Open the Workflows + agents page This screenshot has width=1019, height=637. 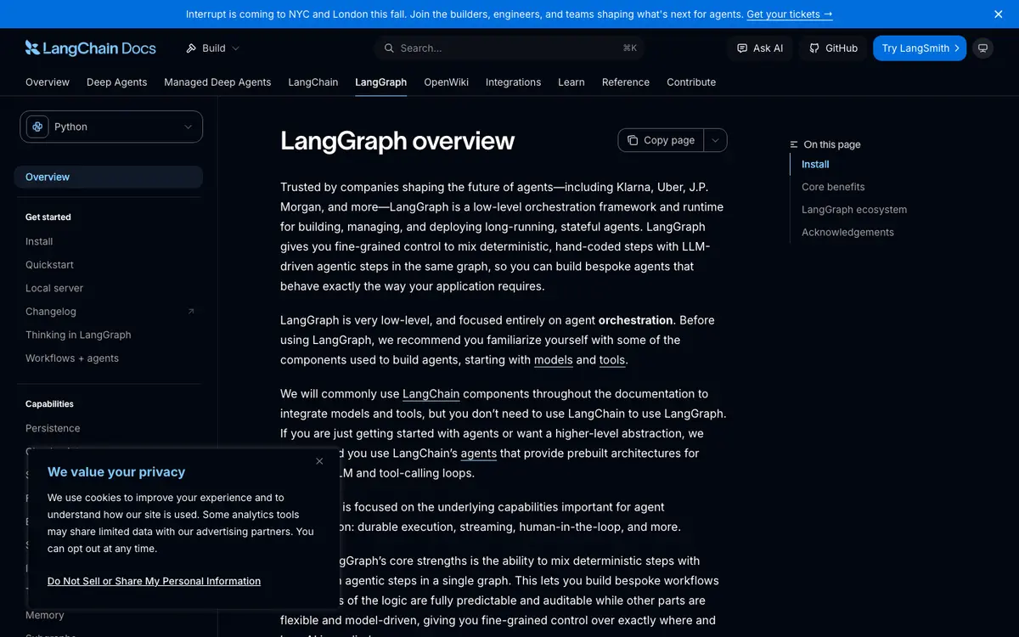(72, 358)
